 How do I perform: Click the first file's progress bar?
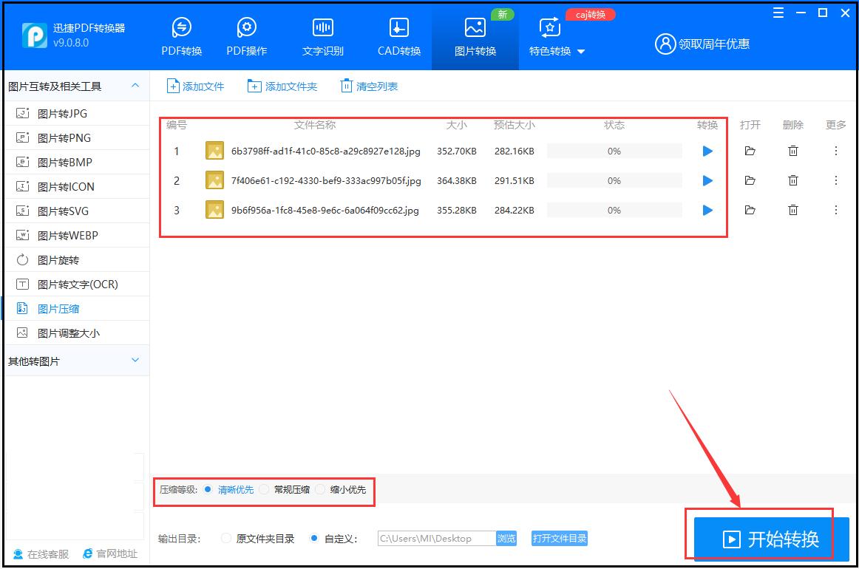pos(614,151)
